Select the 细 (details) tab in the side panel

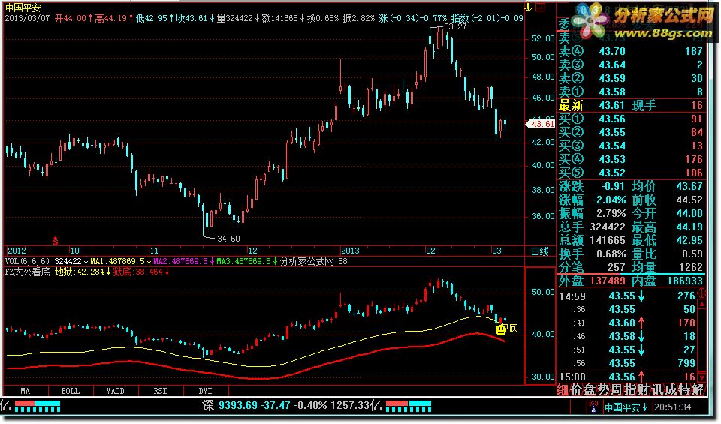563,390
